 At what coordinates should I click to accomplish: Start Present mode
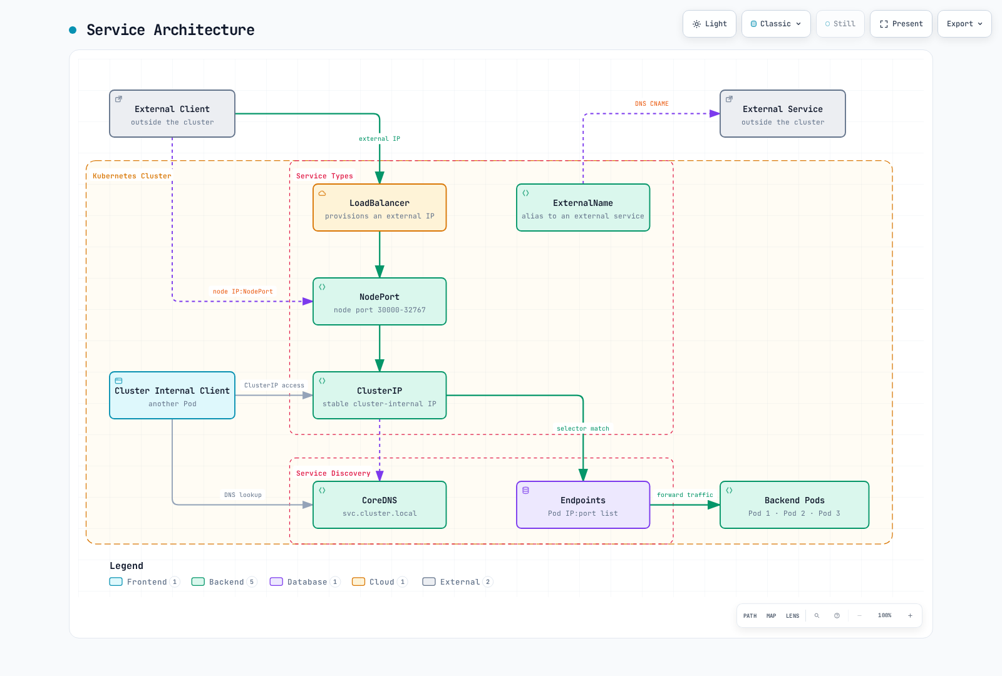click(901, 24)
